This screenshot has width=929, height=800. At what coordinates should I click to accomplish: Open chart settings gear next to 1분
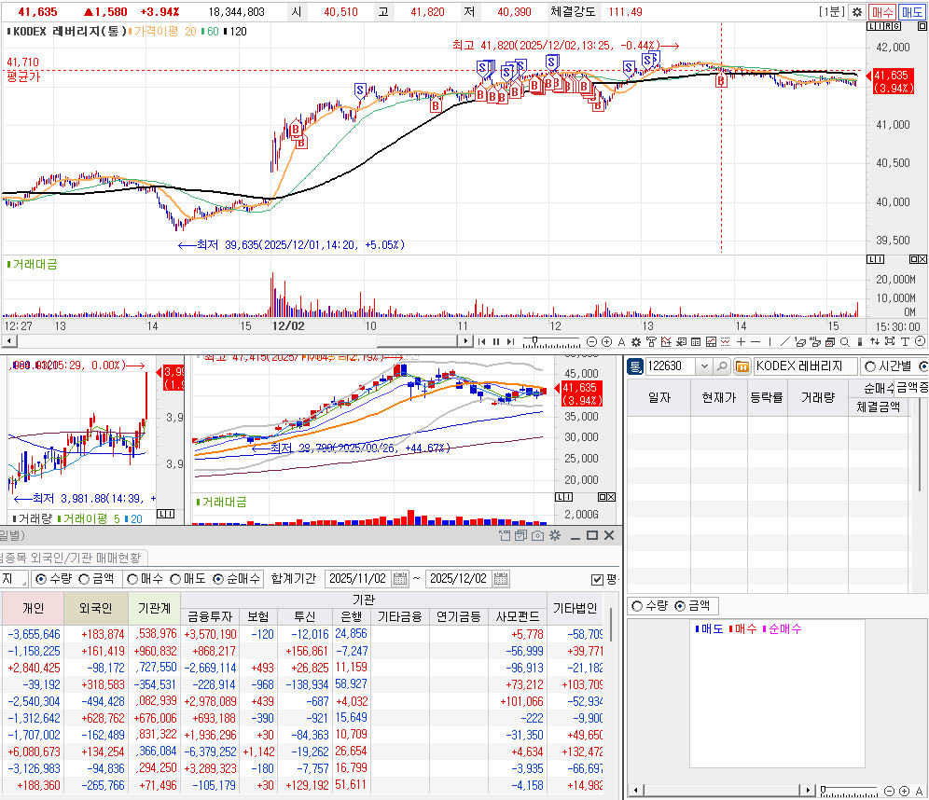[857, 12]
